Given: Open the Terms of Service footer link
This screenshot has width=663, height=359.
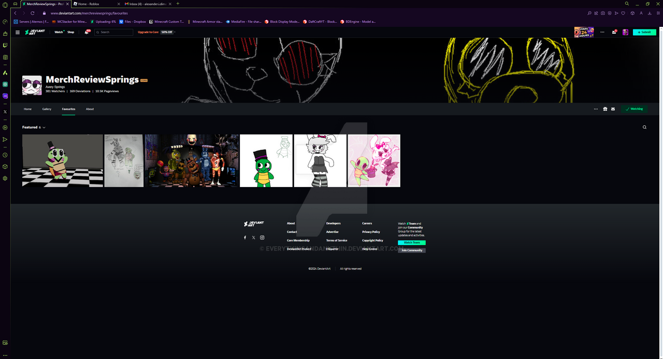Looking at the screenshot, I should click(x=337, y=240).
